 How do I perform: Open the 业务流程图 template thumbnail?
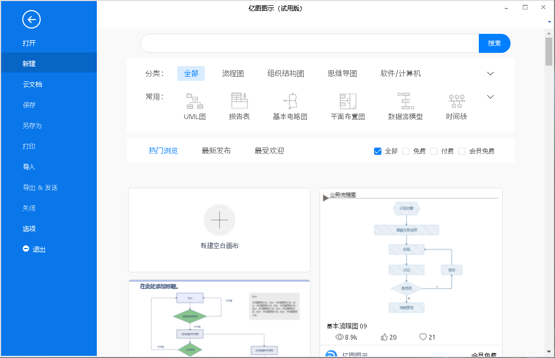coord(411,255)
